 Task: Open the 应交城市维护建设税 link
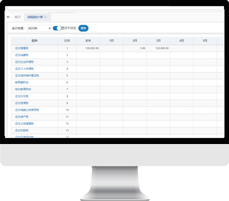(27, 76)
